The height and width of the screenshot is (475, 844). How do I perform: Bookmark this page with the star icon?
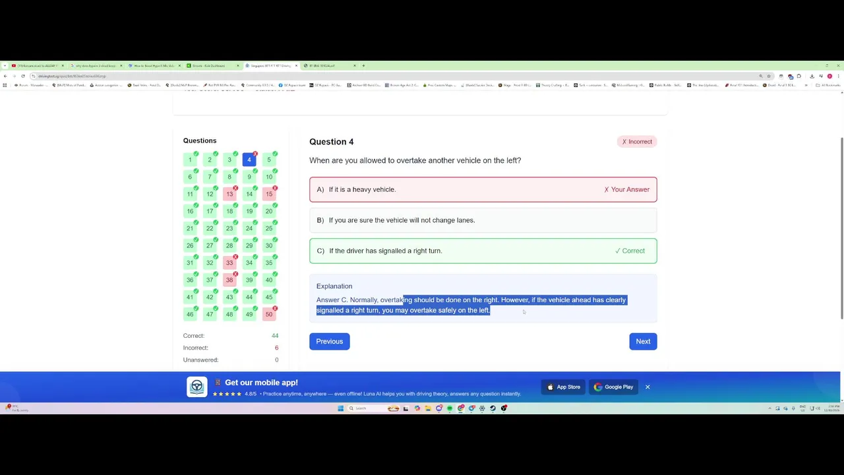coord(769,76)
